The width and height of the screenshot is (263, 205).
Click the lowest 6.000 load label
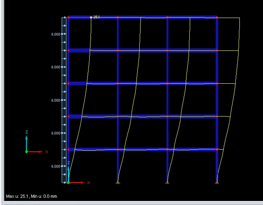tap(56, 166)
